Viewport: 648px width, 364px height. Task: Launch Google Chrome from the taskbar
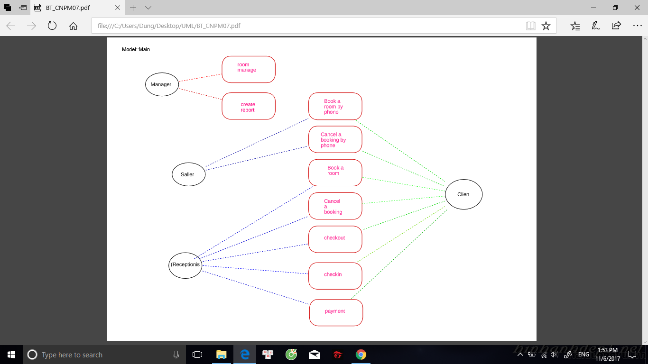361,355
